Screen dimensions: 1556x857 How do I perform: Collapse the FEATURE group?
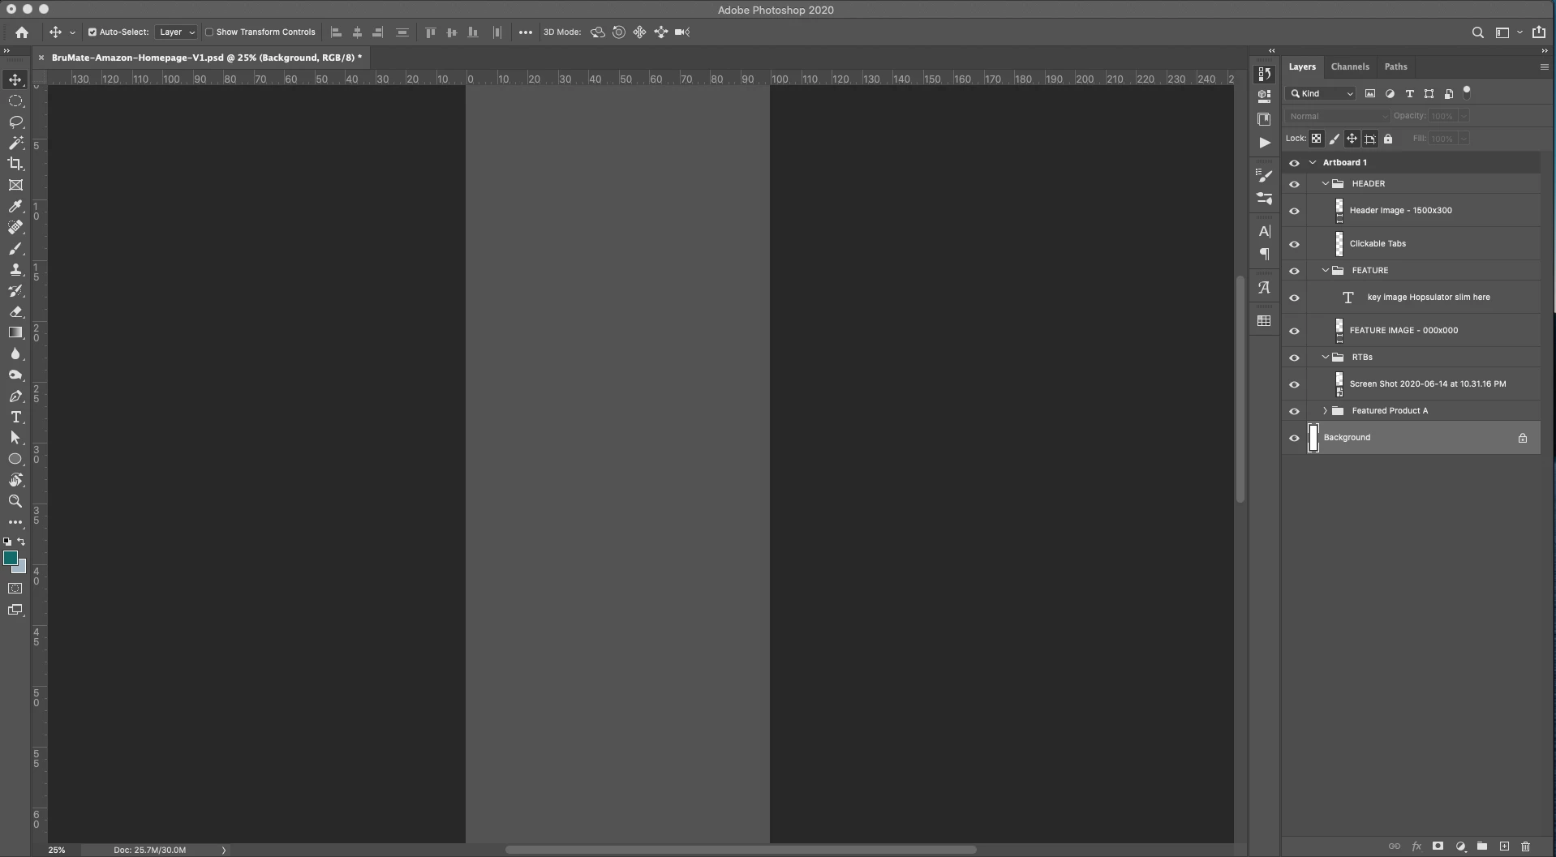click(1325, 270)
